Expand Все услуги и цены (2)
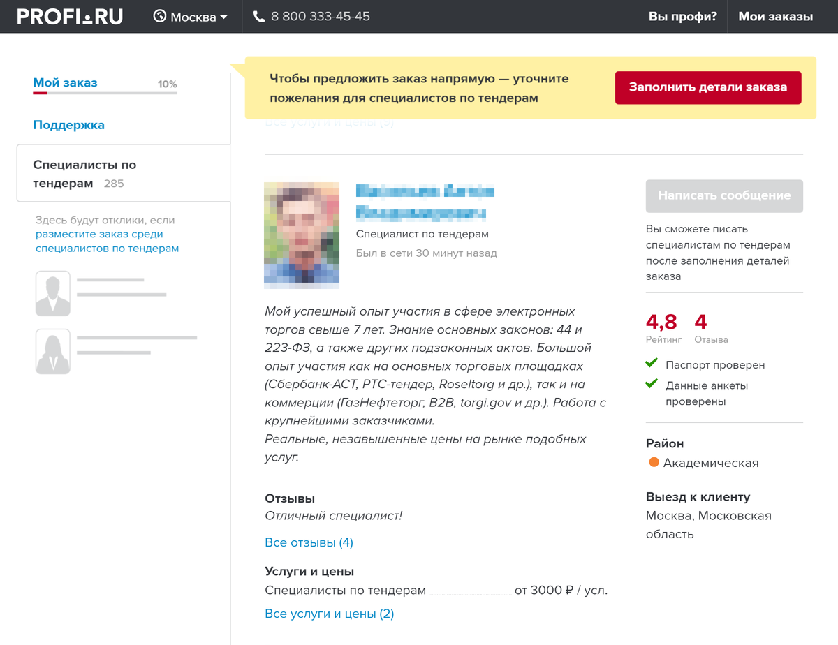838x645 pixels. click(x=329, y=614)
